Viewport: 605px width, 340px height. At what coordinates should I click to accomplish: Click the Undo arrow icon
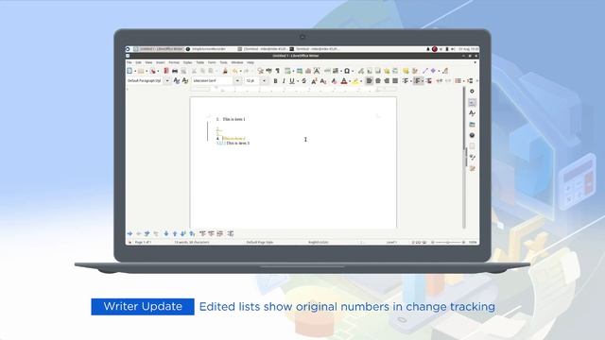coord(235,71)
